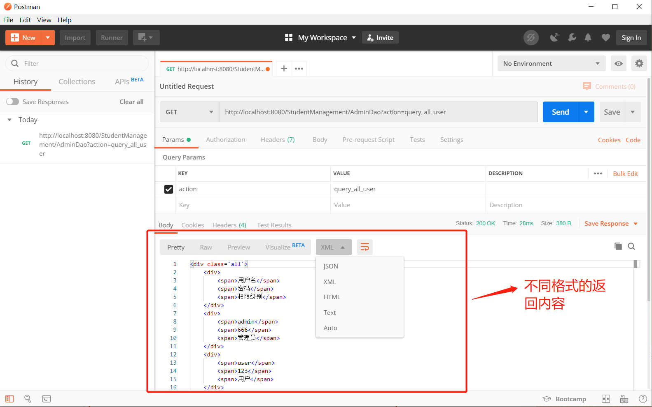Collapse the XML format dropdown
This screenshot has height=407, width=652.
pyautogui.click(x=334, y=247)
